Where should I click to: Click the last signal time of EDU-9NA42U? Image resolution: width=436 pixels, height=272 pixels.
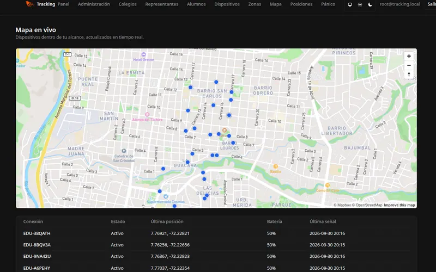[x=328, y=256]
